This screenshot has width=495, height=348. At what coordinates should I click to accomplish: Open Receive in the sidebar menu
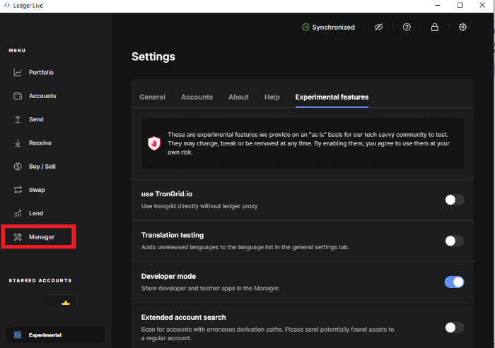pos(40,143)
